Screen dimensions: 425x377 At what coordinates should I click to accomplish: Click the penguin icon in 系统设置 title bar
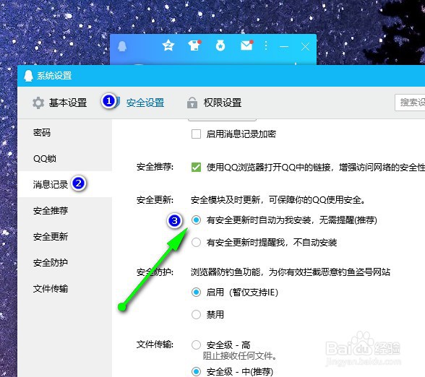[x=28, y=76]
